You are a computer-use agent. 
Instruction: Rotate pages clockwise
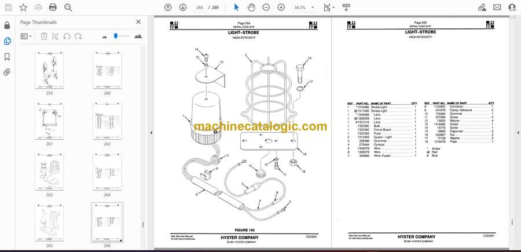(x=78, y=36)
